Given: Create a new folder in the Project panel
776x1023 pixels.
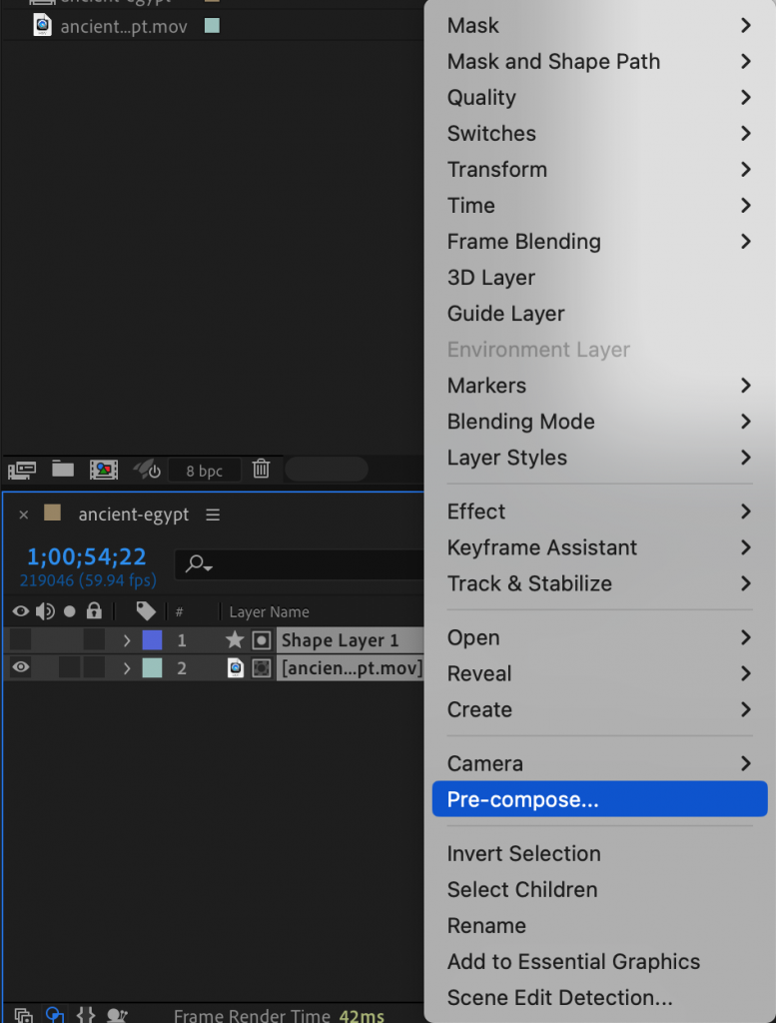Looking at the screenshot, I should 62,469.
